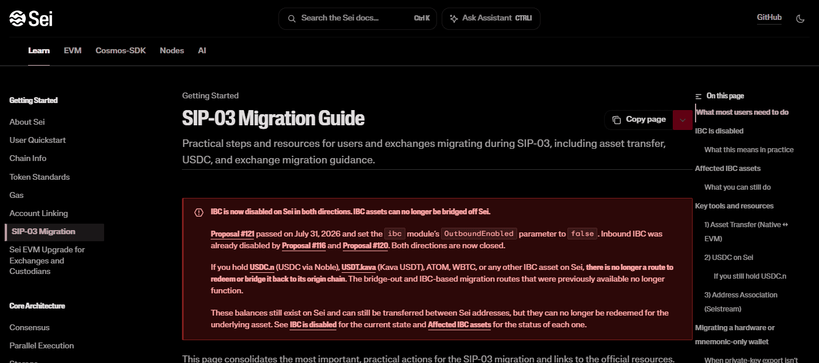Click the Getting Started breadcrumb text
The image size is (819, 363).
click(x=210, y=96)
